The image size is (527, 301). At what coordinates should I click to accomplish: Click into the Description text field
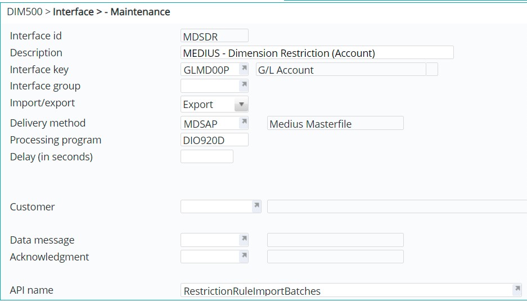[317, 53]
